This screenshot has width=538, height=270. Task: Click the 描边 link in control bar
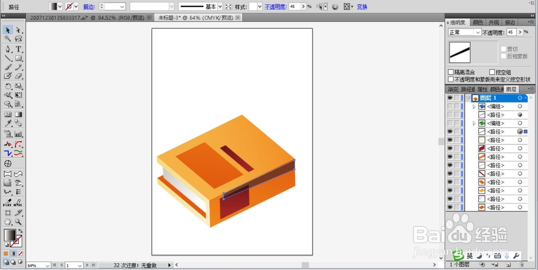tap(89, 6)
